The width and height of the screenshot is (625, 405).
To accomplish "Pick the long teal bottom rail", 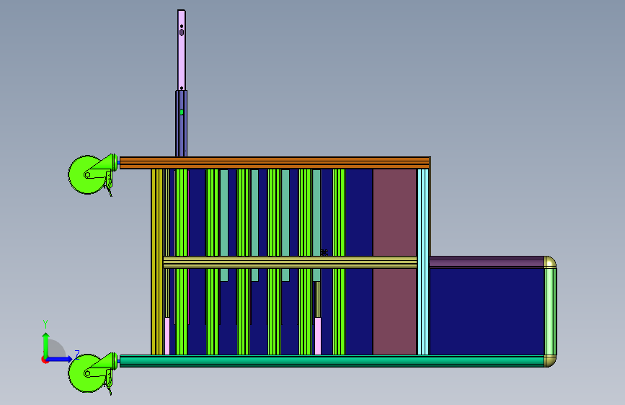I will (x=332, y=361).
